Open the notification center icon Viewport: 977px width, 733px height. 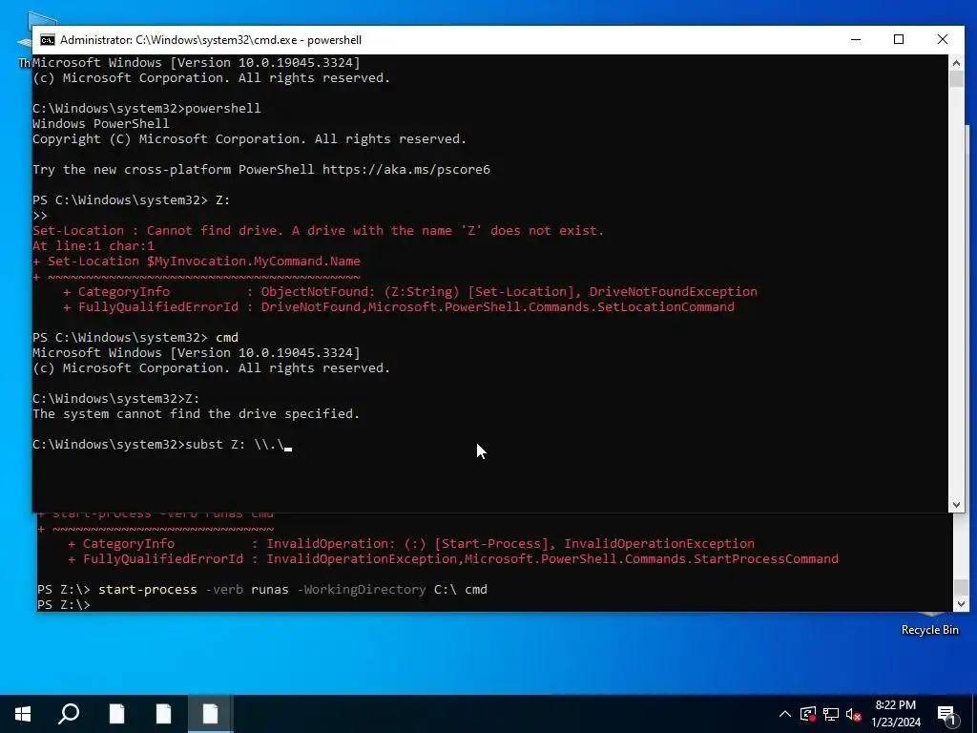coord(946,715)
